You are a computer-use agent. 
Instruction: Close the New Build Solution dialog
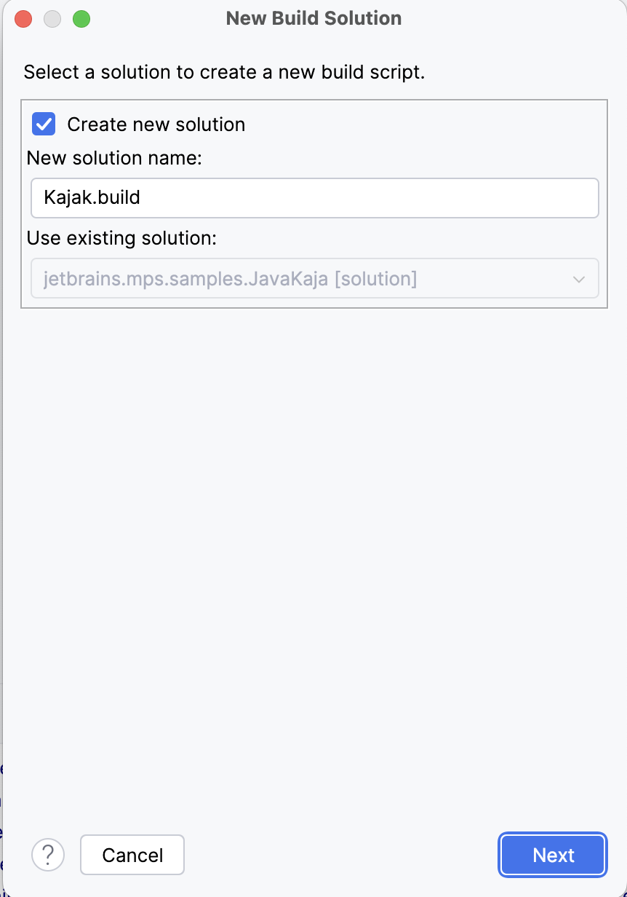click(x=24, y=19)
